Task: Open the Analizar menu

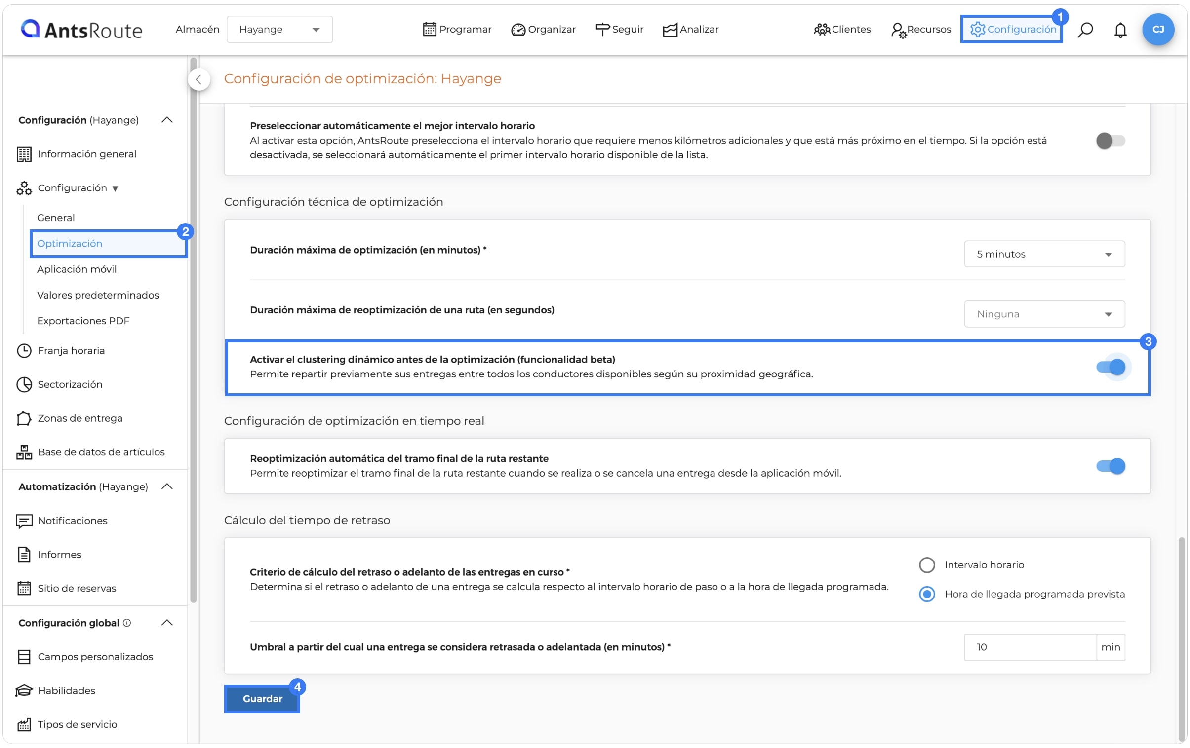Action: [x=690, y=29]
